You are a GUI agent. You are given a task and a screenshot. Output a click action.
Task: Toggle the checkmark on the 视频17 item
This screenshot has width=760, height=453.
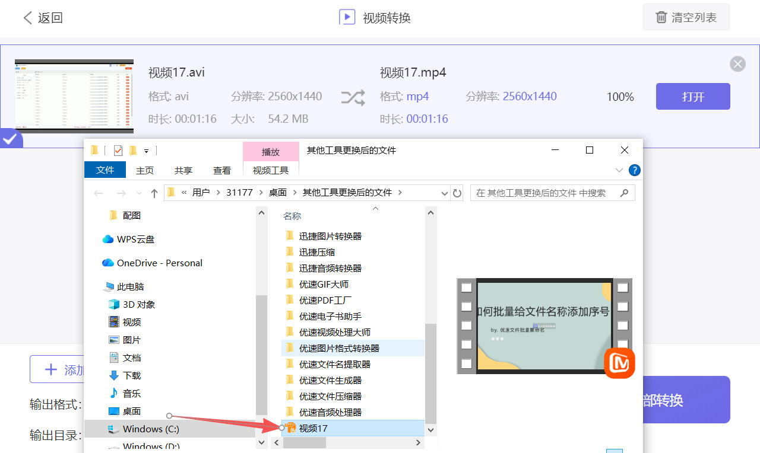pyautogui.click(x=10, y=139)
